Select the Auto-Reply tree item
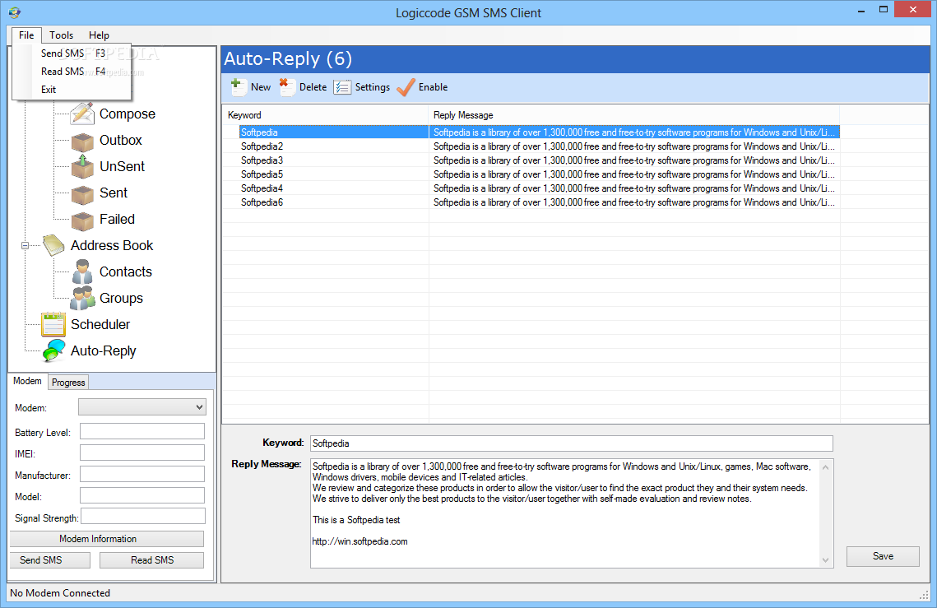Screen dimensions: 937x608 point(104,350)
